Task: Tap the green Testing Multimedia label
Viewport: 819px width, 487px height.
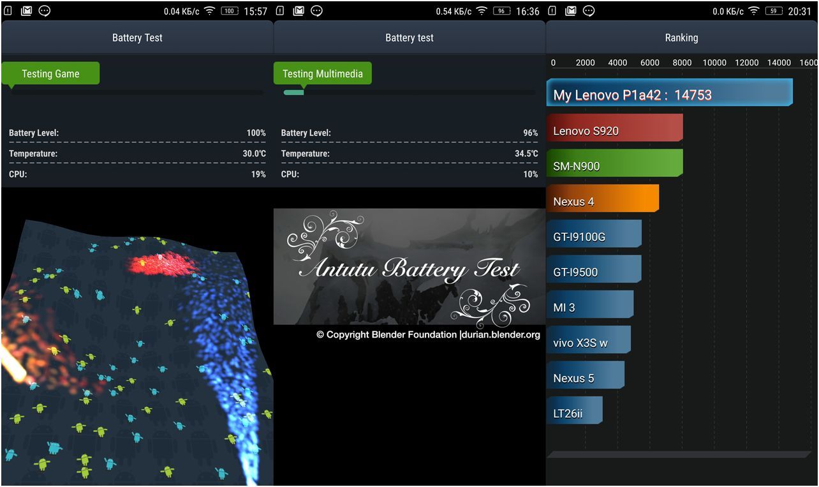Action: click(322, 73)
